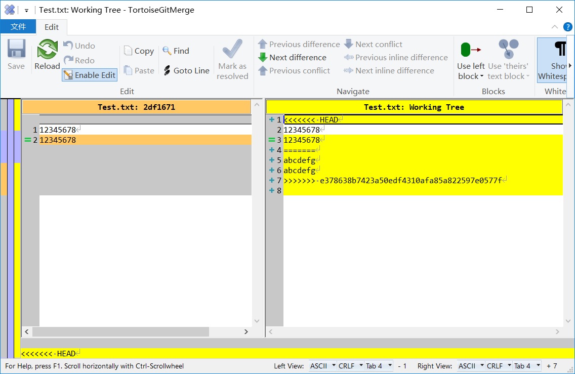This screenshot has height=374, width=575.
Task: Click line 1 '12345678' in left pane
Action: click(x=145, y=130)
